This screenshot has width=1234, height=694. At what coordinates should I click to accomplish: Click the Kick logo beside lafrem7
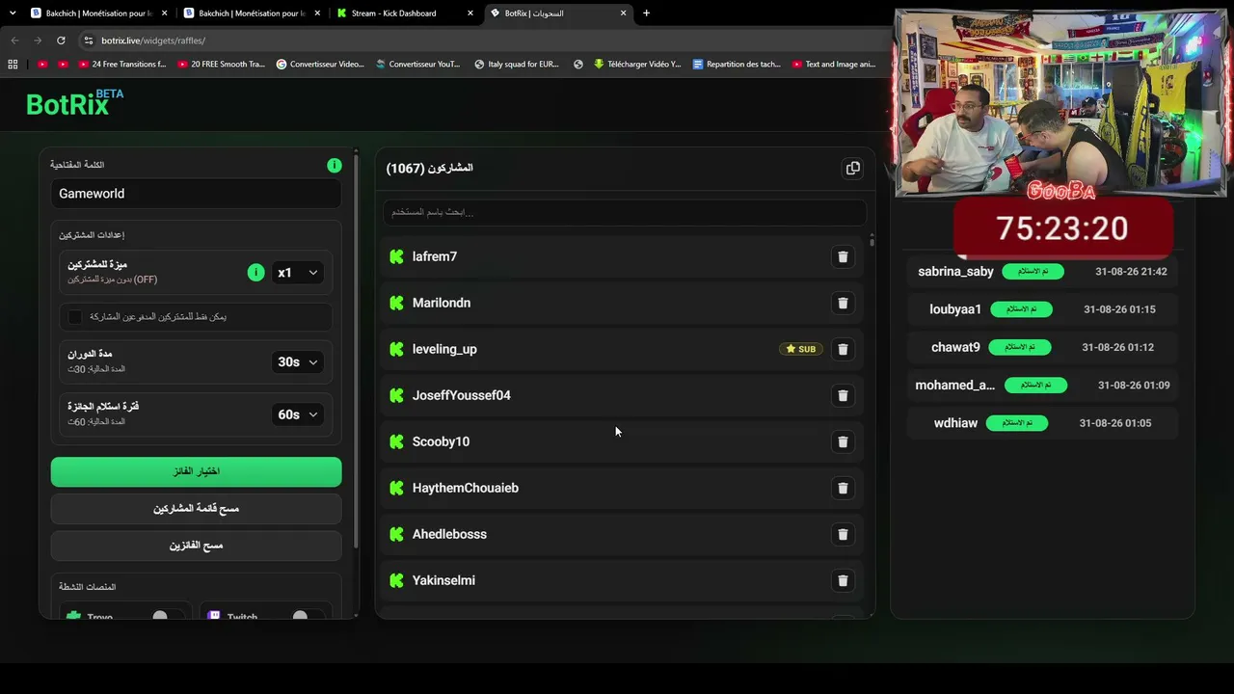pos(396,256)
